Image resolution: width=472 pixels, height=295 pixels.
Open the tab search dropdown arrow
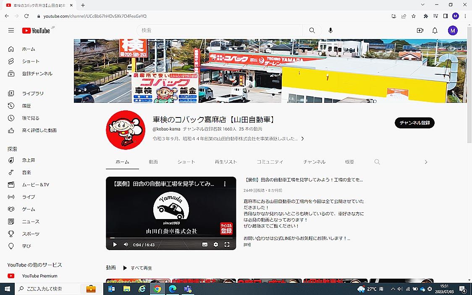pos(422,5)
